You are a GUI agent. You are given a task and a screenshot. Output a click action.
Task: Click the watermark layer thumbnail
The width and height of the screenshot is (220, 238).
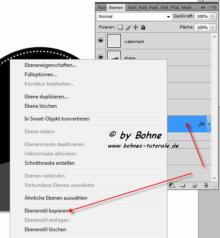tap(114, 41)
